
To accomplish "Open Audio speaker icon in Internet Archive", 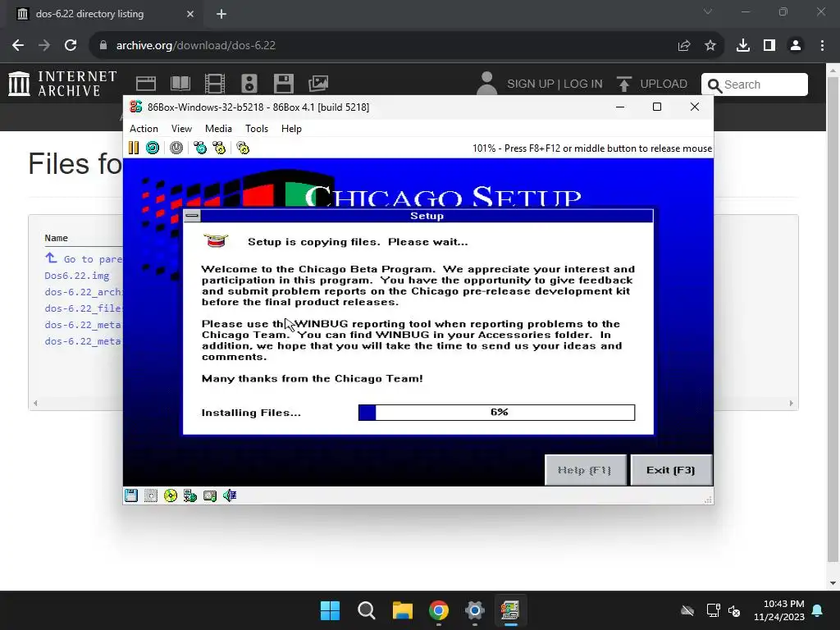I will click(249, 84).
